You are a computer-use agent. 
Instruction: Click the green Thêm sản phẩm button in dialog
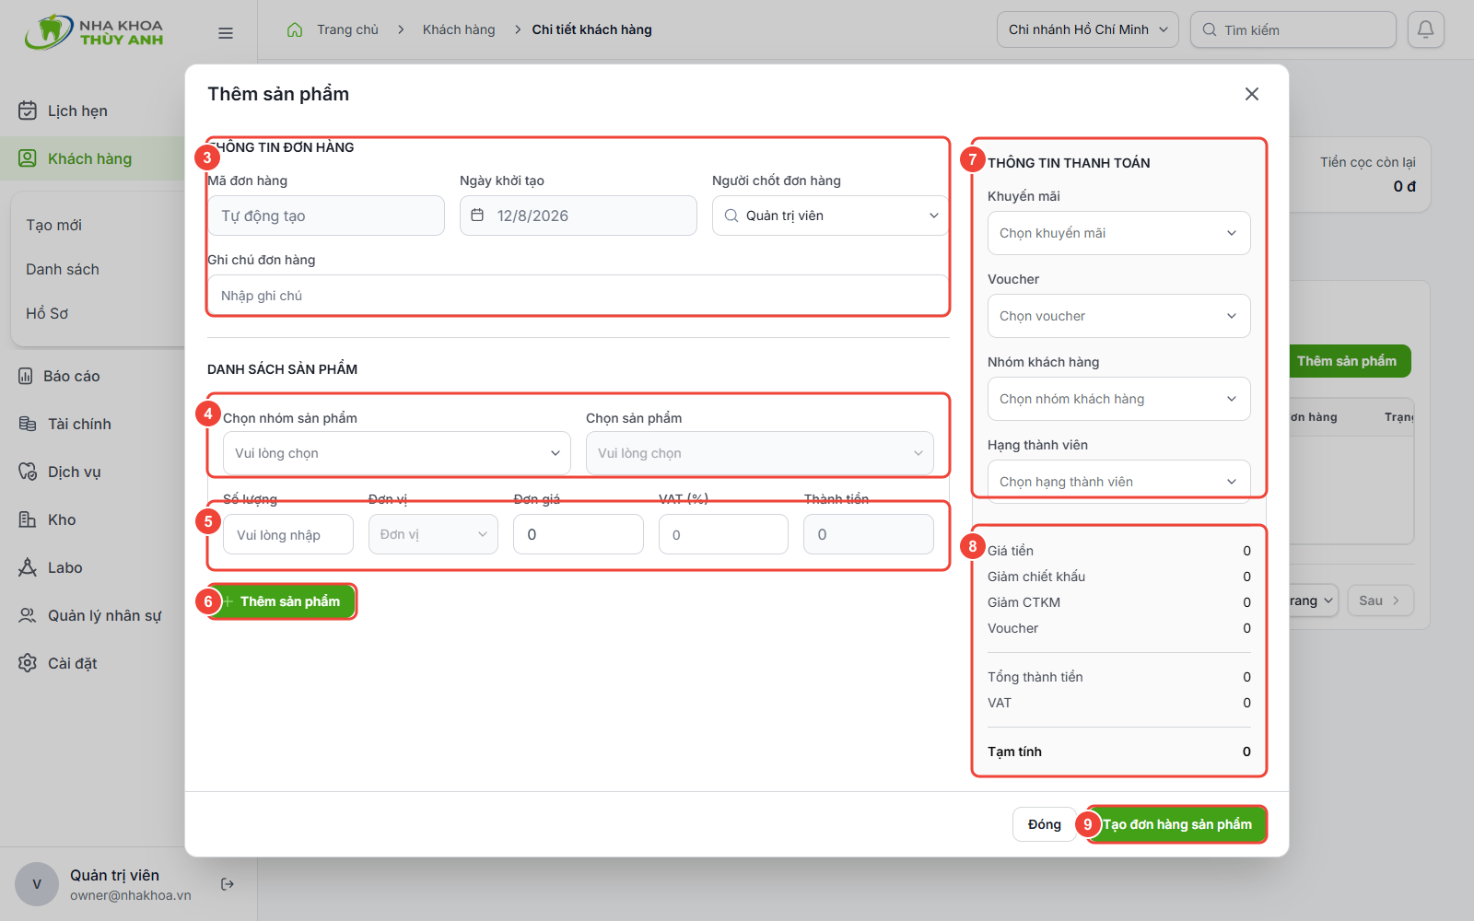(x=282, y=601)
